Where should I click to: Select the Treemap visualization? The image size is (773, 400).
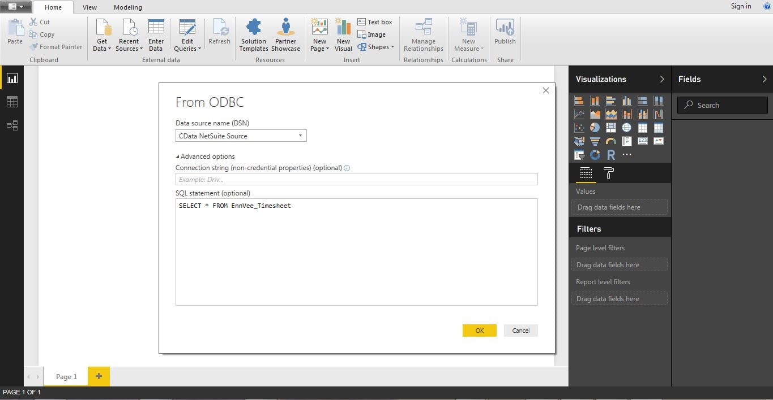click(x=610, y=127)
